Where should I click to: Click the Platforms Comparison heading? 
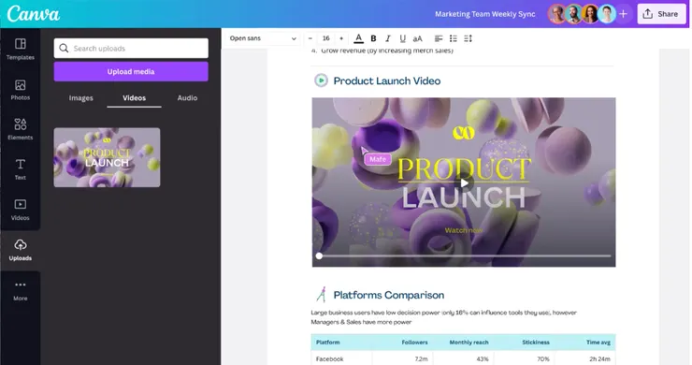(389, 295)
